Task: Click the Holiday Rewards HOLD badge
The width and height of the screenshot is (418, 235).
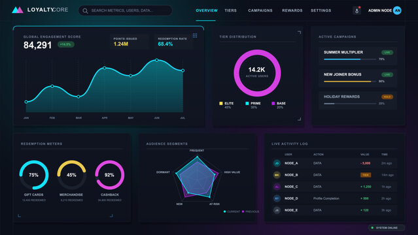Action: pos(387,97)
